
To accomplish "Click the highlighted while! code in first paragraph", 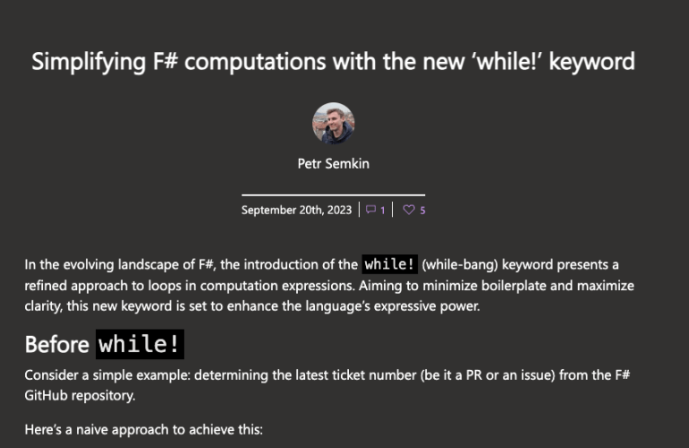I will click(389, 265).
